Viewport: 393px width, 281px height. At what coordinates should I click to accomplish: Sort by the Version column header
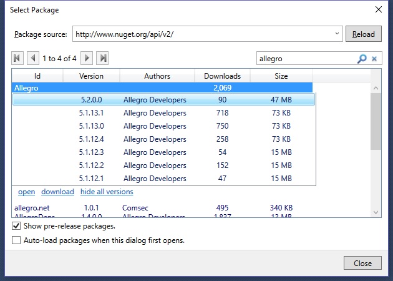92,76
